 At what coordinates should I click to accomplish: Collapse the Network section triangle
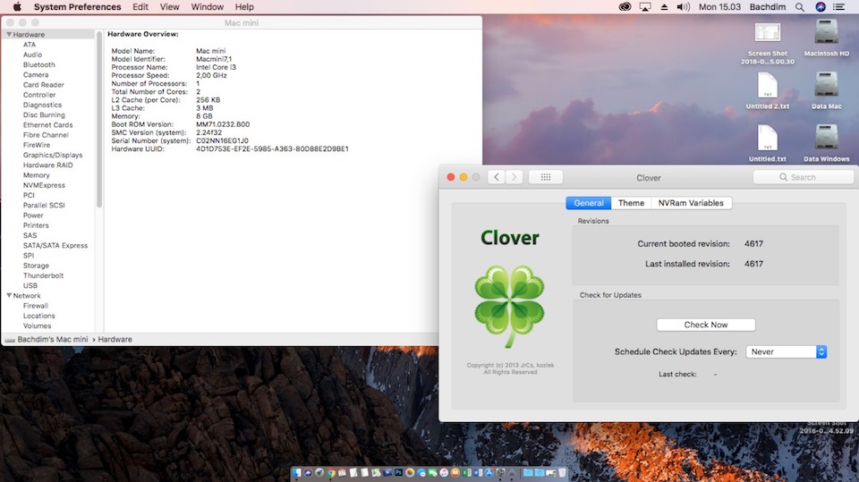click(9, 296)
